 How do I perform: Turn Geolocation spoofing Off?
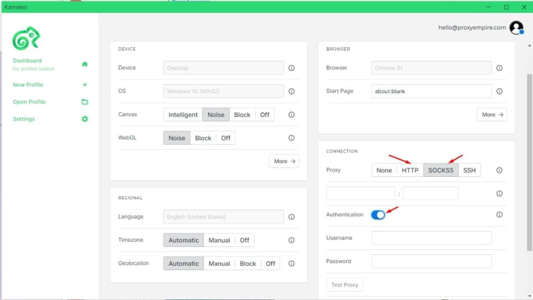271,264
